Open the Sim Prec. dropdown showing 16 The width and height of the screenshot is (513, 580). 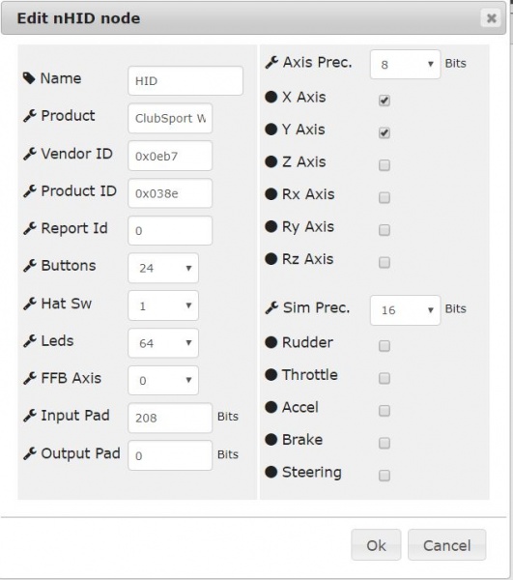click(405, 310)
